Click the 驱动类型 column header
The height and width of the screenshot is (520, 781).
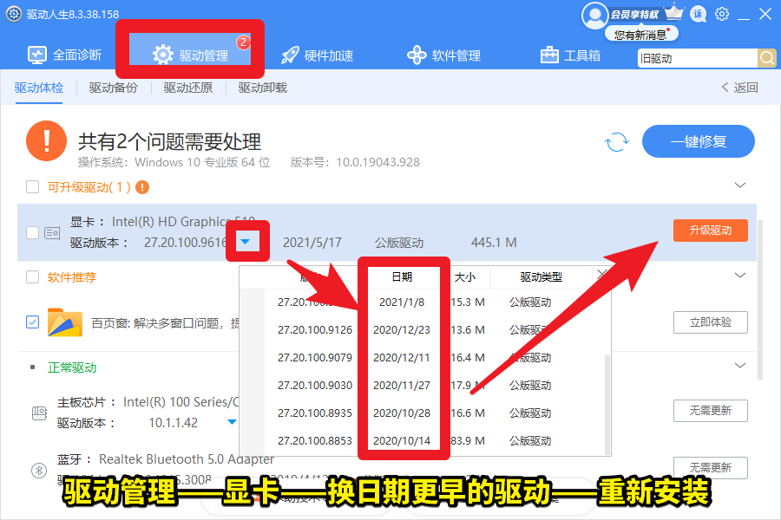click(541, 277)
